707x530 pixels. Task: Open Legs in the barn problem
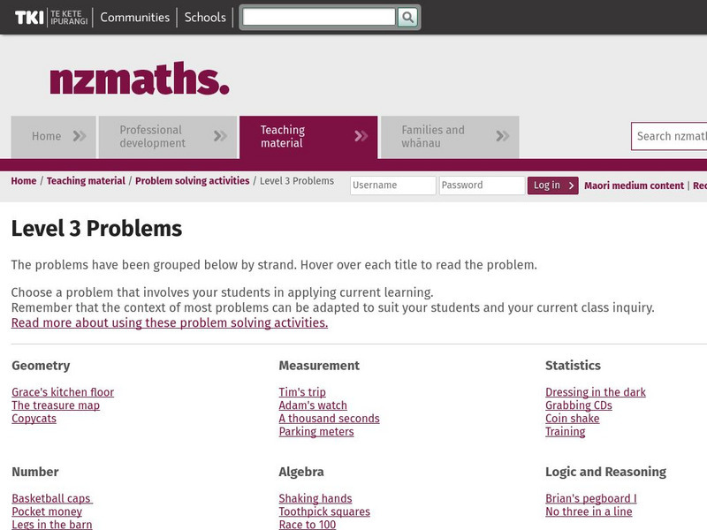[x=52, y=525]
